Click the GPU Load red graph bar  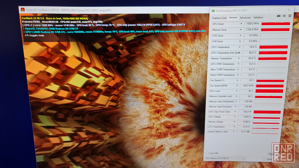point(269,91)
